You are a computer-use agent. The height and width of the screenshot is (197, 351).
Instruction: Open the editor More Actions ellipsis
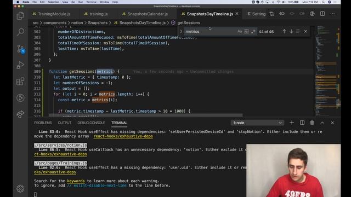(332, 14)
